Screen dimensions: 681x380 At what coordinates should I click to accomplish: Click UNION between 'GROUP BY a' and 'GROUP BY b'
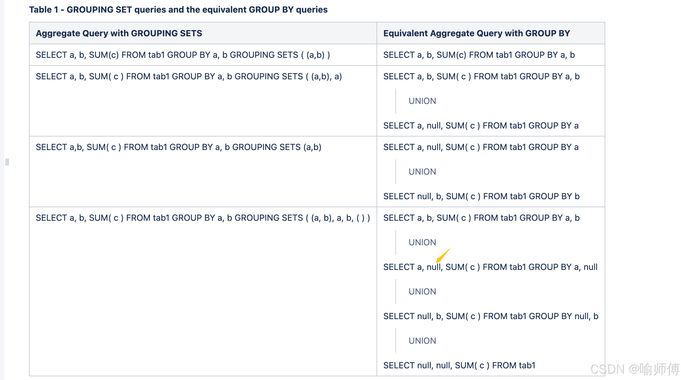[422, 172]
